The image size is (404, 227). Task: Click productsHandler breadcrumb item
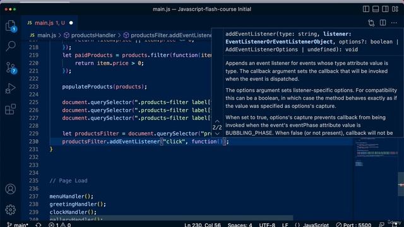click(x=90, y=35)
